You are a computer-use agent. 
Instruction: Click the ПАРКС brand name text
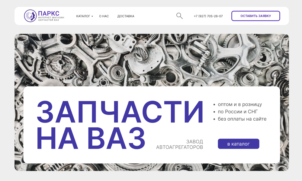pos(49,13)
